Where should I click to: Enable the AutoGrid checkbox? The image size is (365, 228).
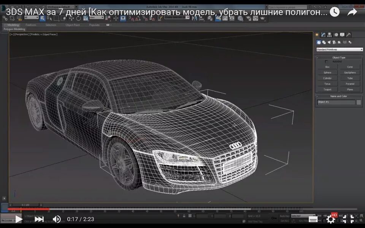click(x=326, y=62)
